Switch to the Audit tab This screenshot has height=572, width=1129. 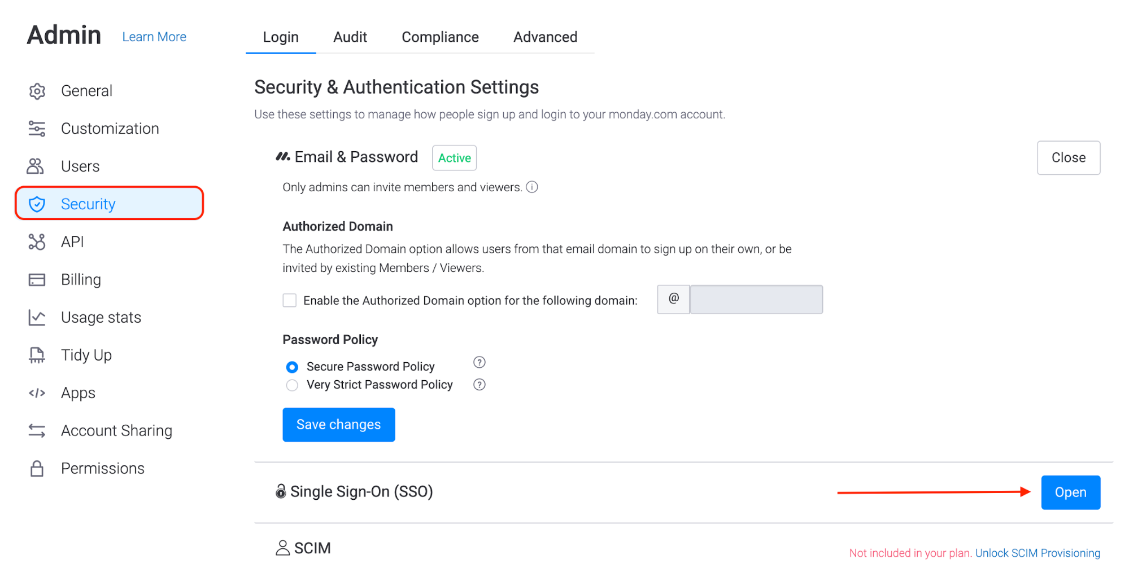coord(350,37)
